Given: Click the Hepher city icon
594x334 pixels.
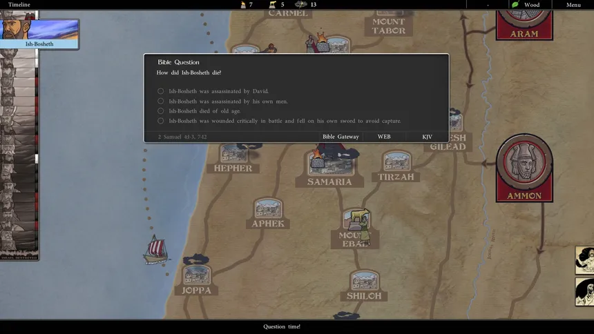Looking at the screenshot, I should [233, 153].
